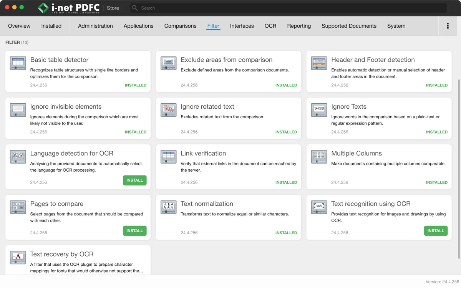Install the Pages to compare plugin
461x288 pixels.
coord(134,230)
